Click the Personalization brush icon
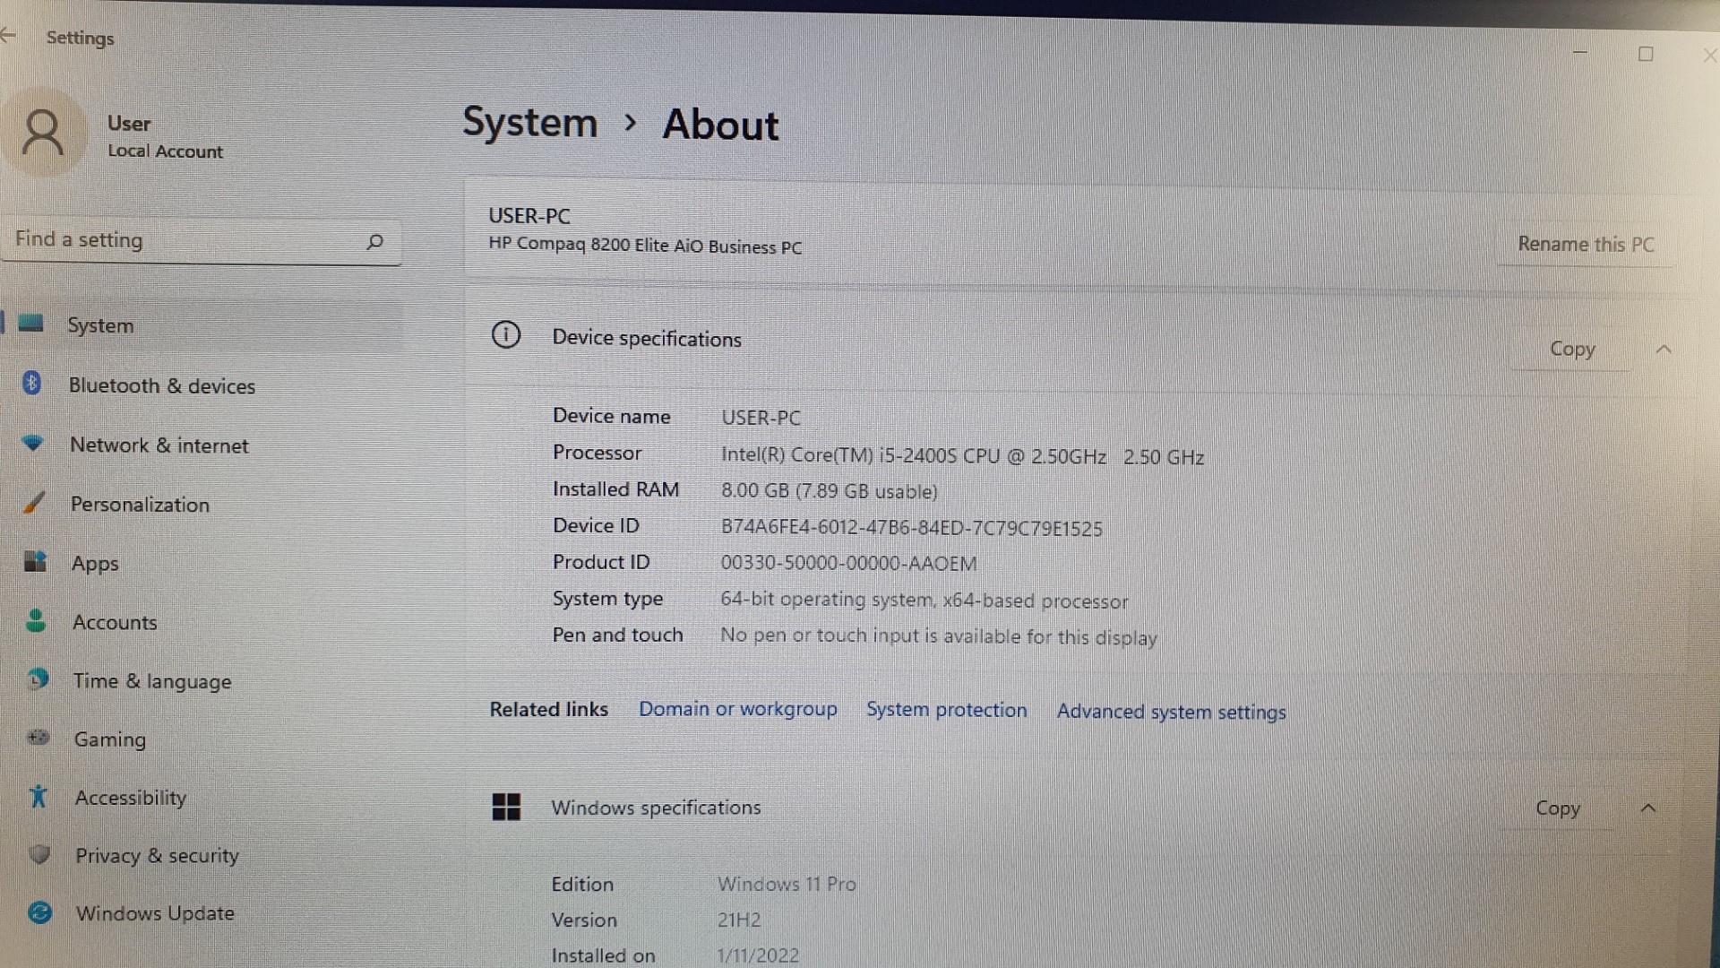Image resolution: width=1720 pixels, height=968 pixels. 34,502
